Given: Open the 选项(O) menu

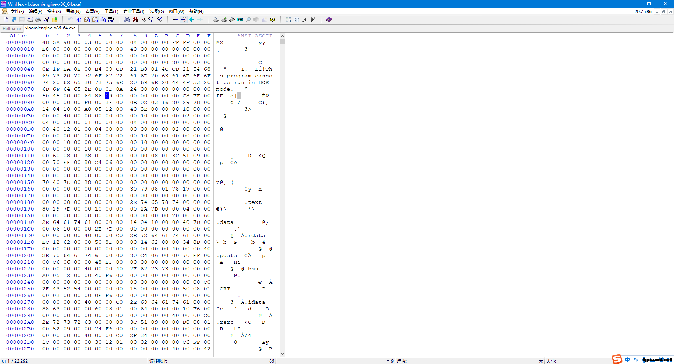Looking at the screenshot, I should coord(157,12).
